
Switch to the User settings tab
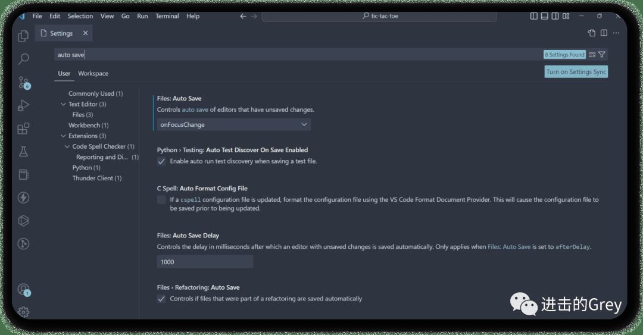click(x=64, y=73)
